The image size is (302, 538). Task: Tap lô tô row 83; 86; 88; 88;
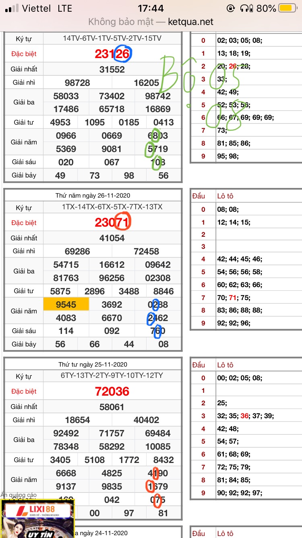[x=240, y=311]
